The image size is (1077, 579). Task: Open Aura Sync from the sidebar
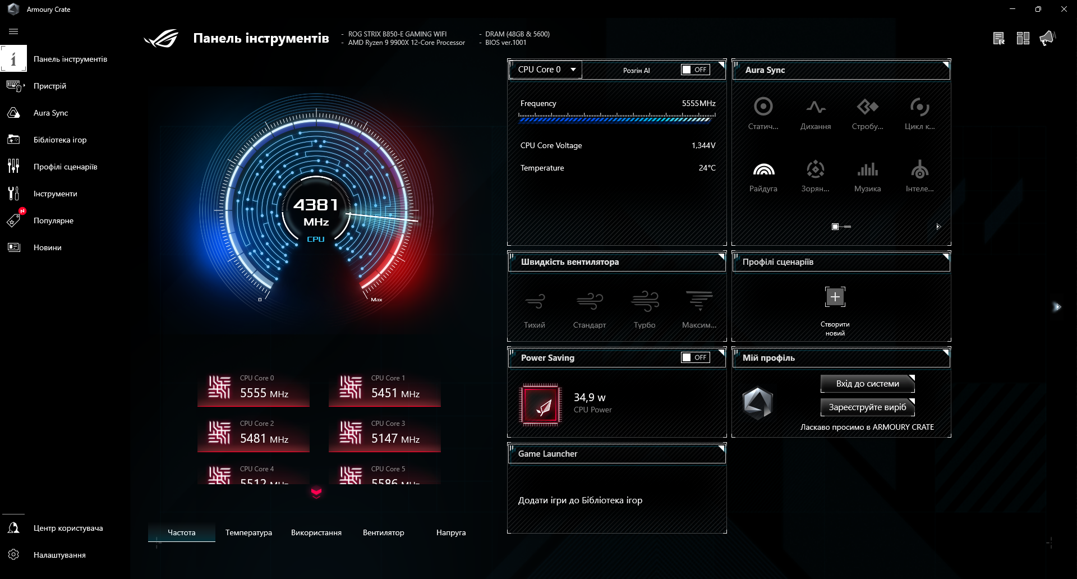pyautogui.click(x=50, y=112)
